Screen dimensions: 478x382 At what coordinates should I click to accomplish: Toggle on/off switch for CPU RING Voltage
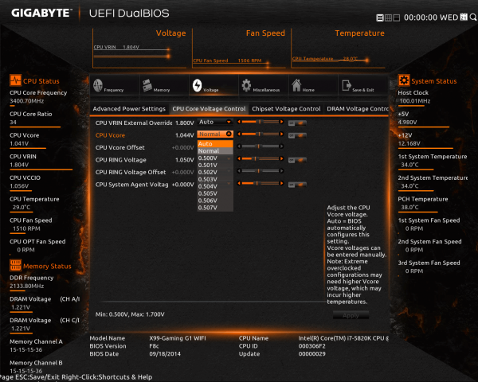point(297,160)
